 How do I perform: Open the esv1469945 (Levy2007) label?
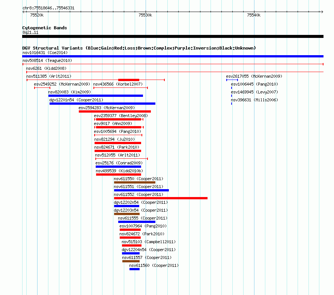[x=254, y=92]
